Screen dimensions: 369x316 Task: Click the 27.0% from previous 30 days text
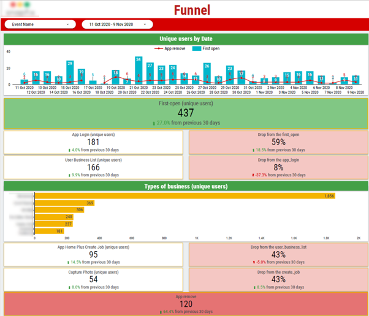coord(188,122)
